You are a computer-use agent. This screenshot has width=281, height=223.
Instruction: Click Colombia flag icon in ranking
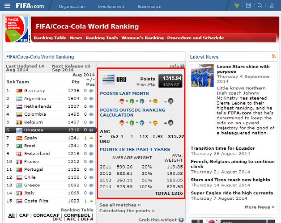(x=19, y=114)
